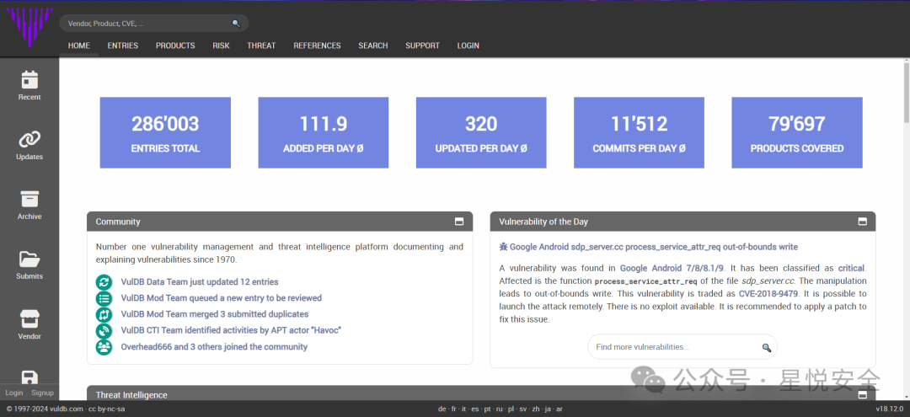Image resolution: width=910 pixels, height=417 pixels.
Task: Switch language to fr in footer
Action: (456, 409)
